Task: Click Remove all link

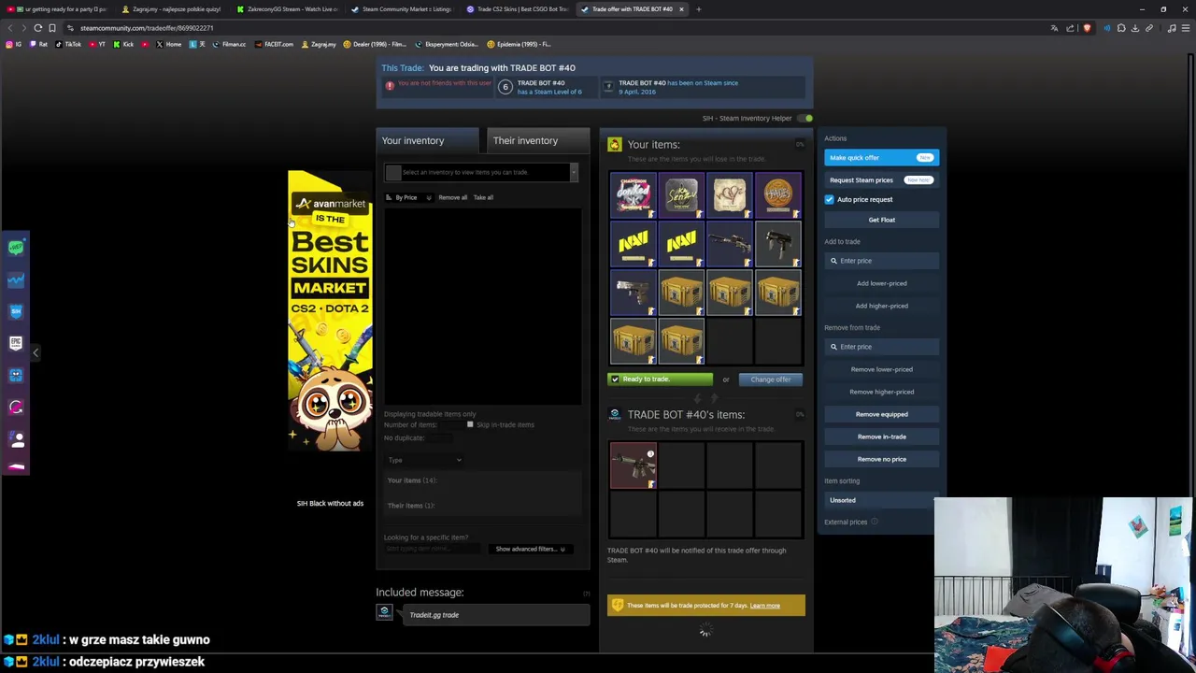Action: [452, 198]
